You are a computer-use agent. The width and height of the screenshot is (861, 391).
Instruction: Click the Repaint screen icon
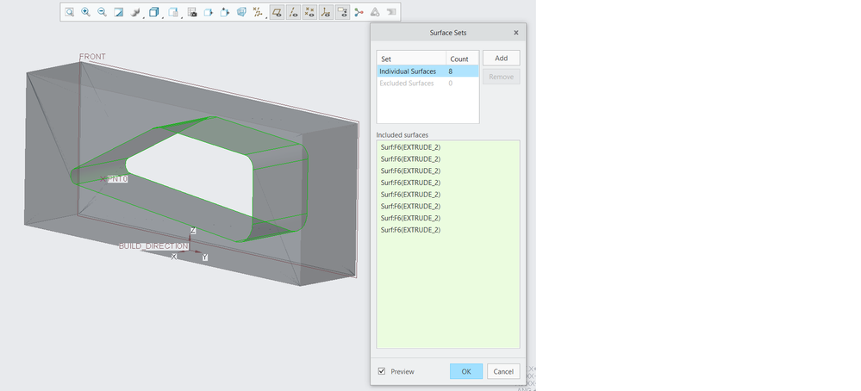(x=119, y=12)
